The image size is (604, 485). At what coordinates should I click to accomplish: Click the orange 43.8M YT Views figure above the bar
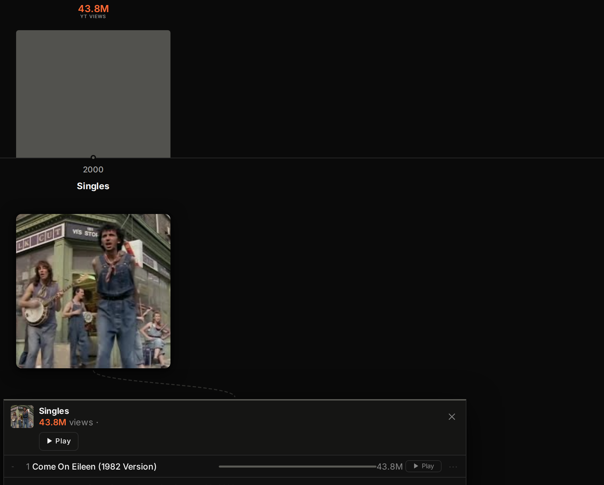[93, 8]
